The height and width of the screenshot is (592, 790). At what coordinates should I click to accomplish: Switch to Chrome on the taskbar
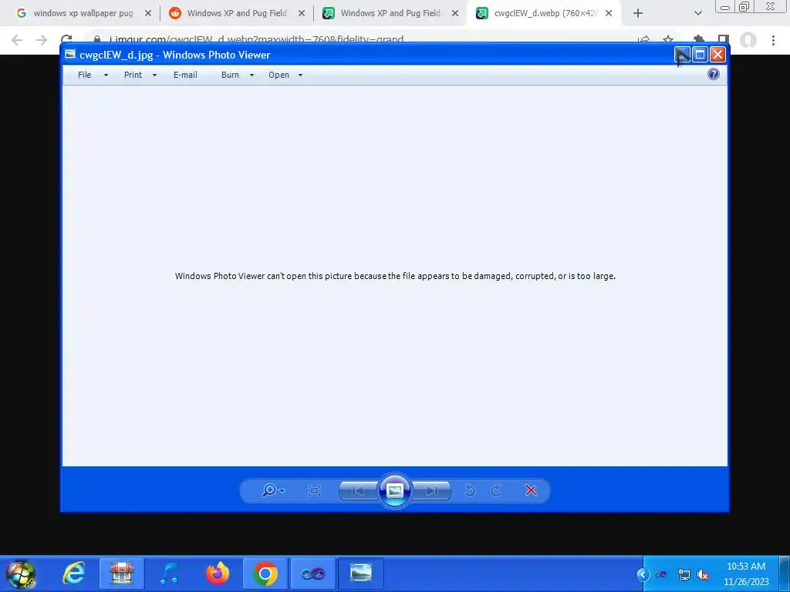(x=265, y=573)
